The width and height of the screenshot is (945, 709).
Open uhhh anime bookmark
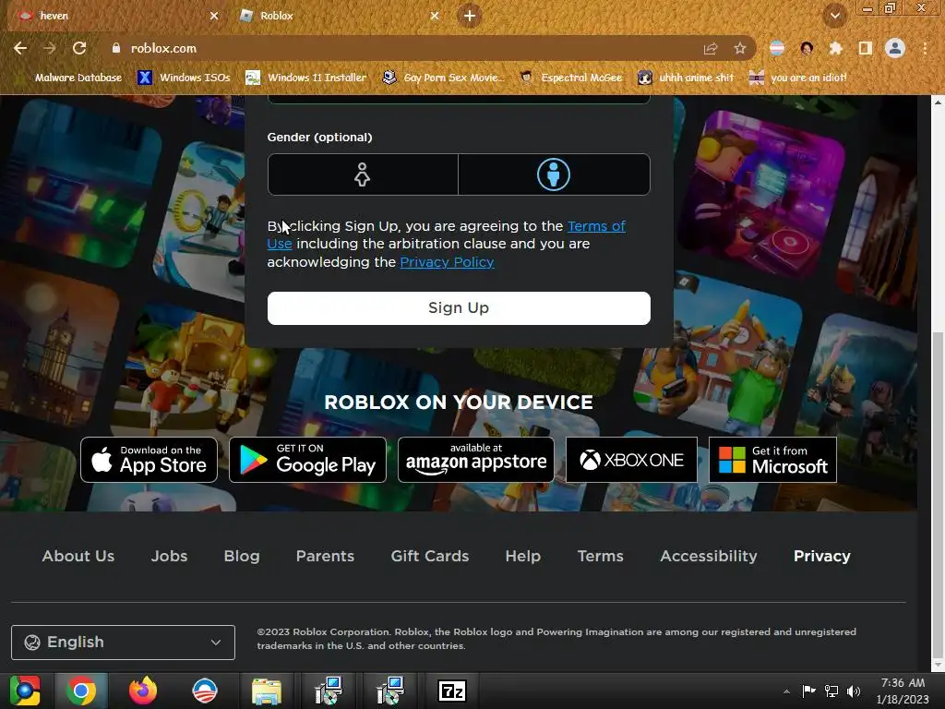[x=686, y=78]
